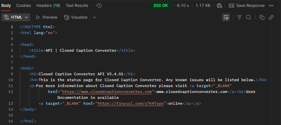
Task: Click the chain link icon
Action: click(x=271, y=17)
